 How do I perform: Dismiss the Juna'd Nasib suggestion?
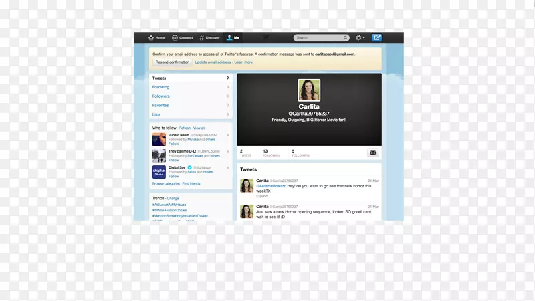227,135
